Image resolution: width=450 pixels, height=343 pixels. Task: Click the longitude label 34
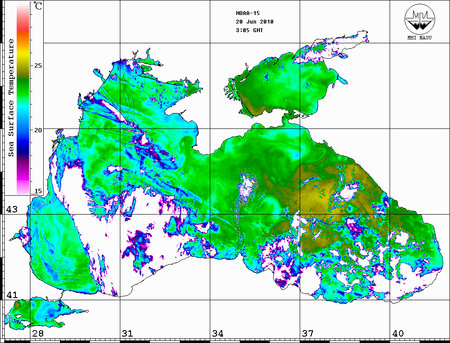[x=218, y=334]
